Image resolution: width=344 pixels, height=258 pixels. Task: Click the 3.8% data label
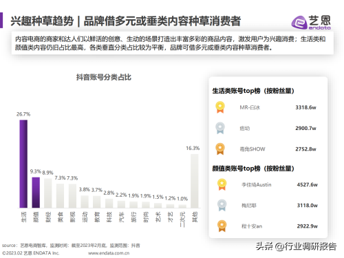tap(85, 189)
